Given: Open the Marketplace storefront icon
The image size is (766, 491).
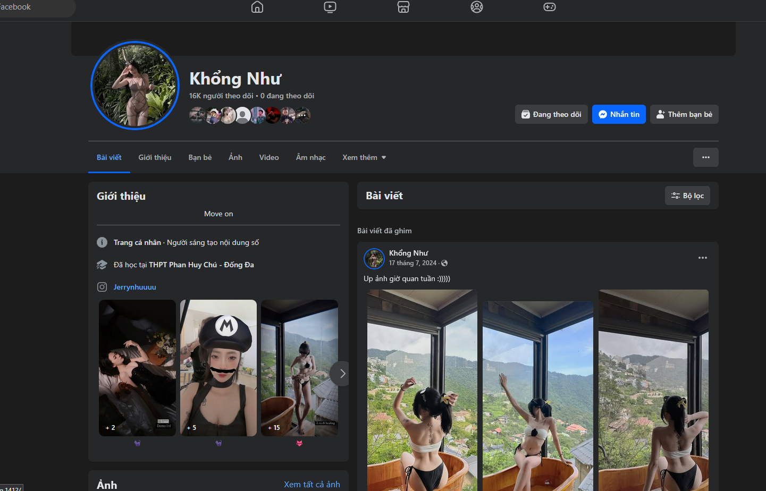Looking at the screenshot, I should (403, 7).
